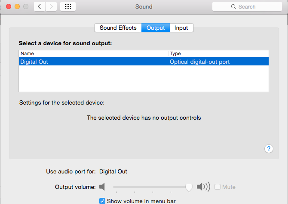
Task: Sort by the Name column header
Action: click(x=93, y=53)
